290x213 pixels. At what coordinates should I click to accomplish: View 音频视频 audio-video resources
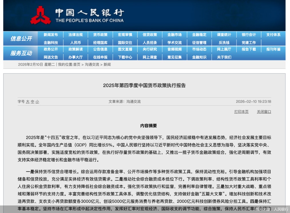[174, 49]
